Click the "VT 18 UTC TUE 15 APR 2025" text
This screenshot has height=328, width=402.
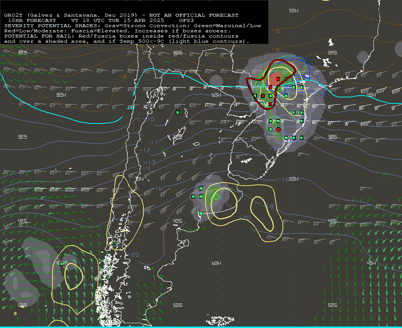pos(117,20)
